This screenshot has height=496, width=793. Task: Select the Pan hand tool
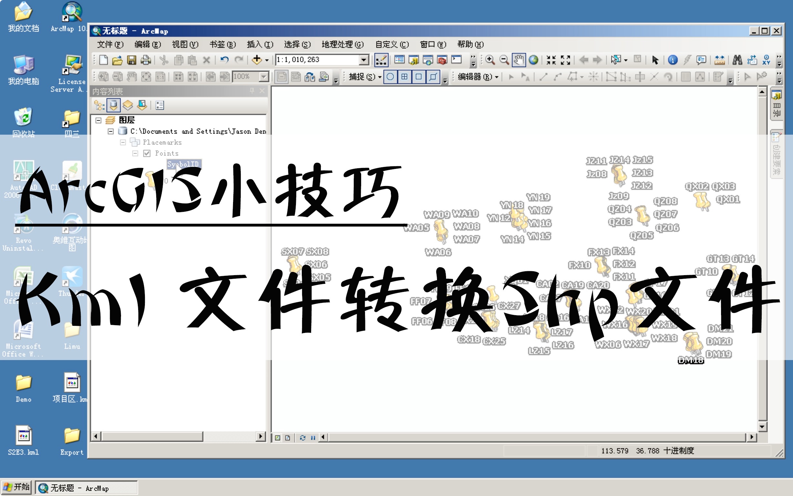tap(519, 60)
